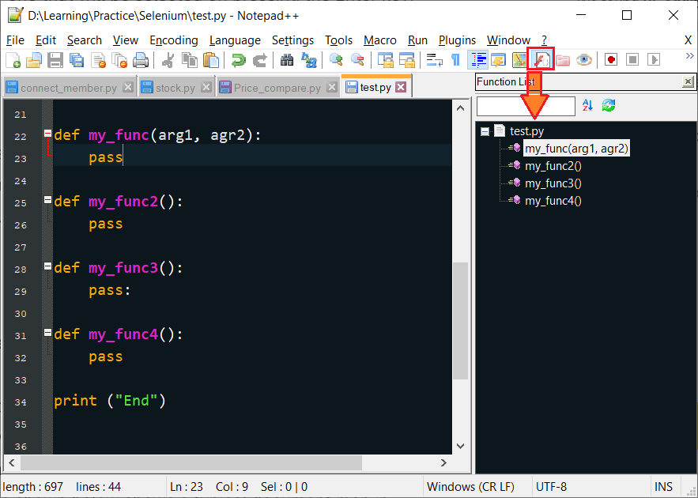Close the test.py tab
Viewport: 698px width, 498px height.
[x=401, y=87]
